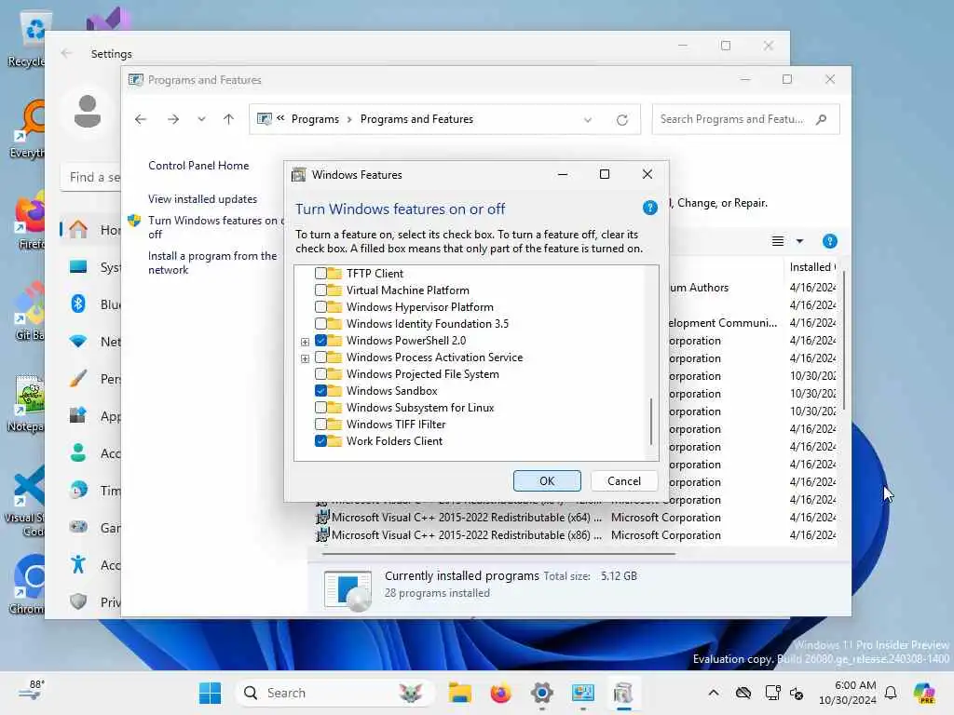Image resolution: width=954 pixels, height=715 pixels.
Task: Enable Windows Subsystem for Linux checkbox
Action: point(320,408)
